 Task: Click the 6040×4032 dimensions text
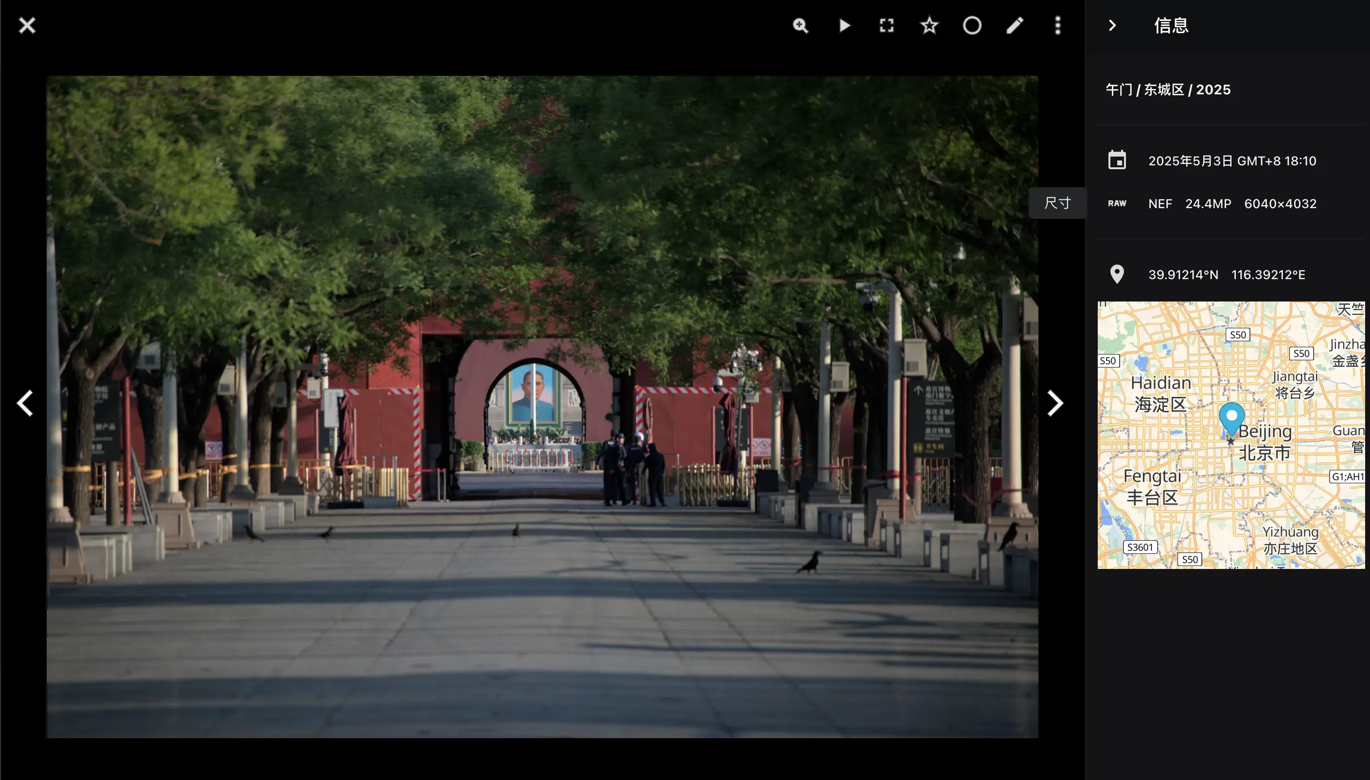(x=1280, y=204)
